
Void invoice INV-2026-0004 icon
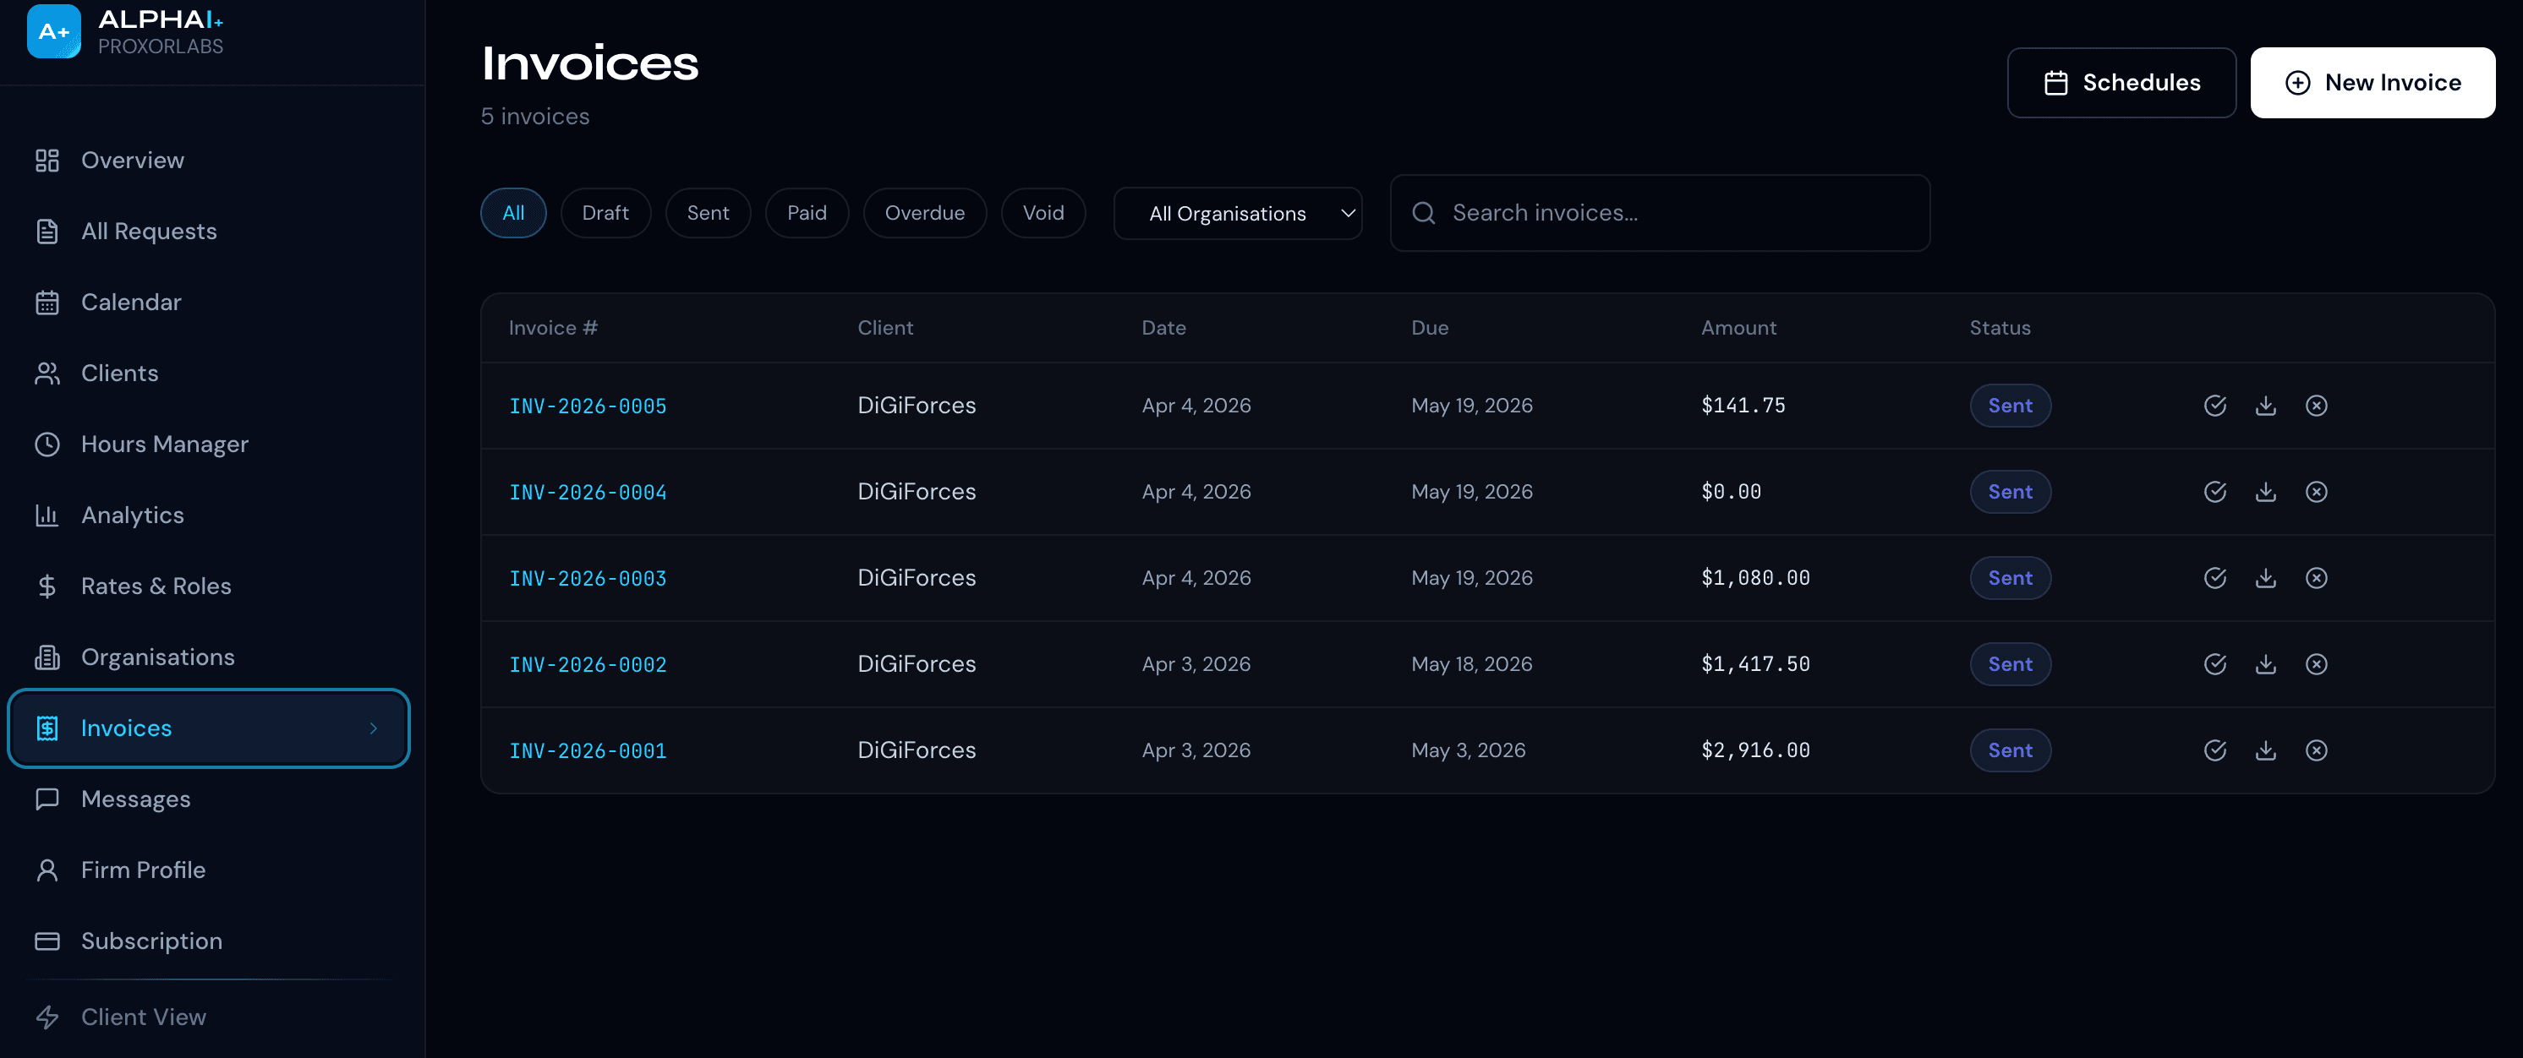pyautogui.click(x=2317, y=491)
